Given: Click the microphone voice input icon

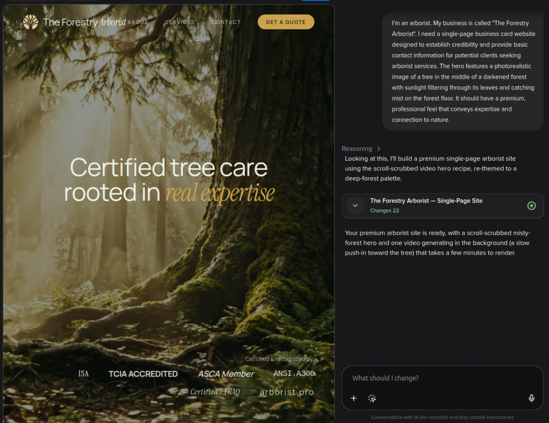Looking at the screenshot, I should (x=531, y=398).
